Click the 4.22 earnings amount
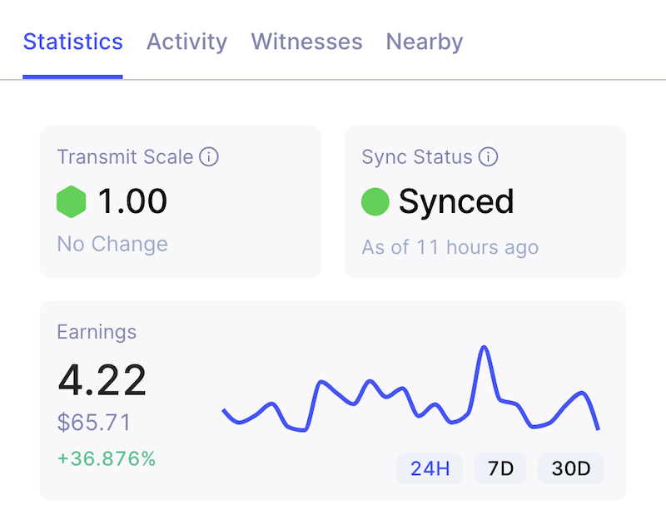Screen dimensions: 666x515 pyautogui.click(x=102, y=380)
